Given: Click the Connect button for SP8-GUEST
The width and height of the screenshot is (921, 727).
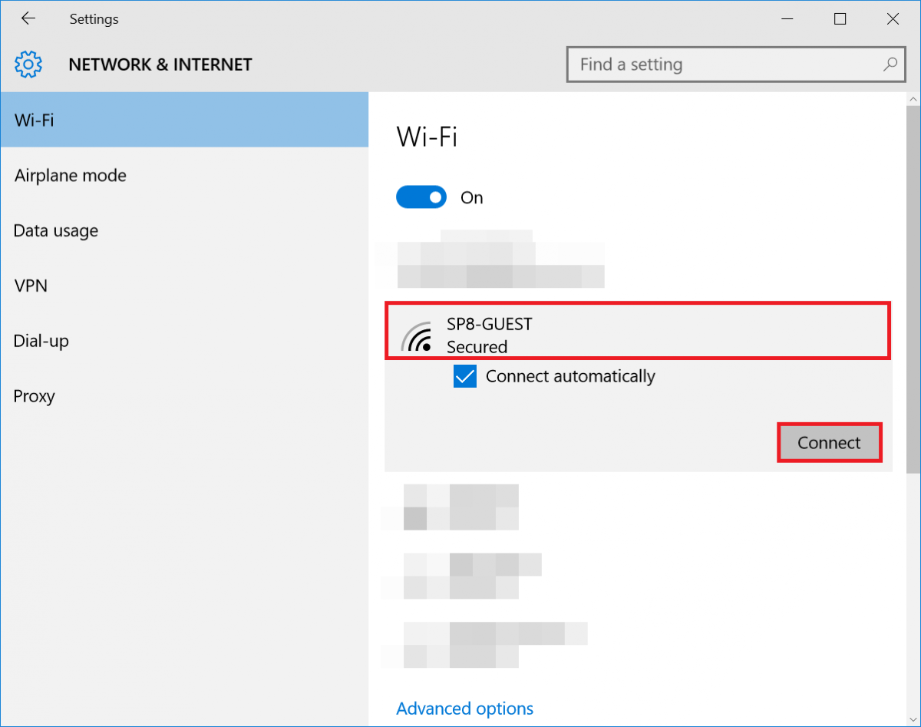Looking at the screenshot, I should click(x=829, y=442).
